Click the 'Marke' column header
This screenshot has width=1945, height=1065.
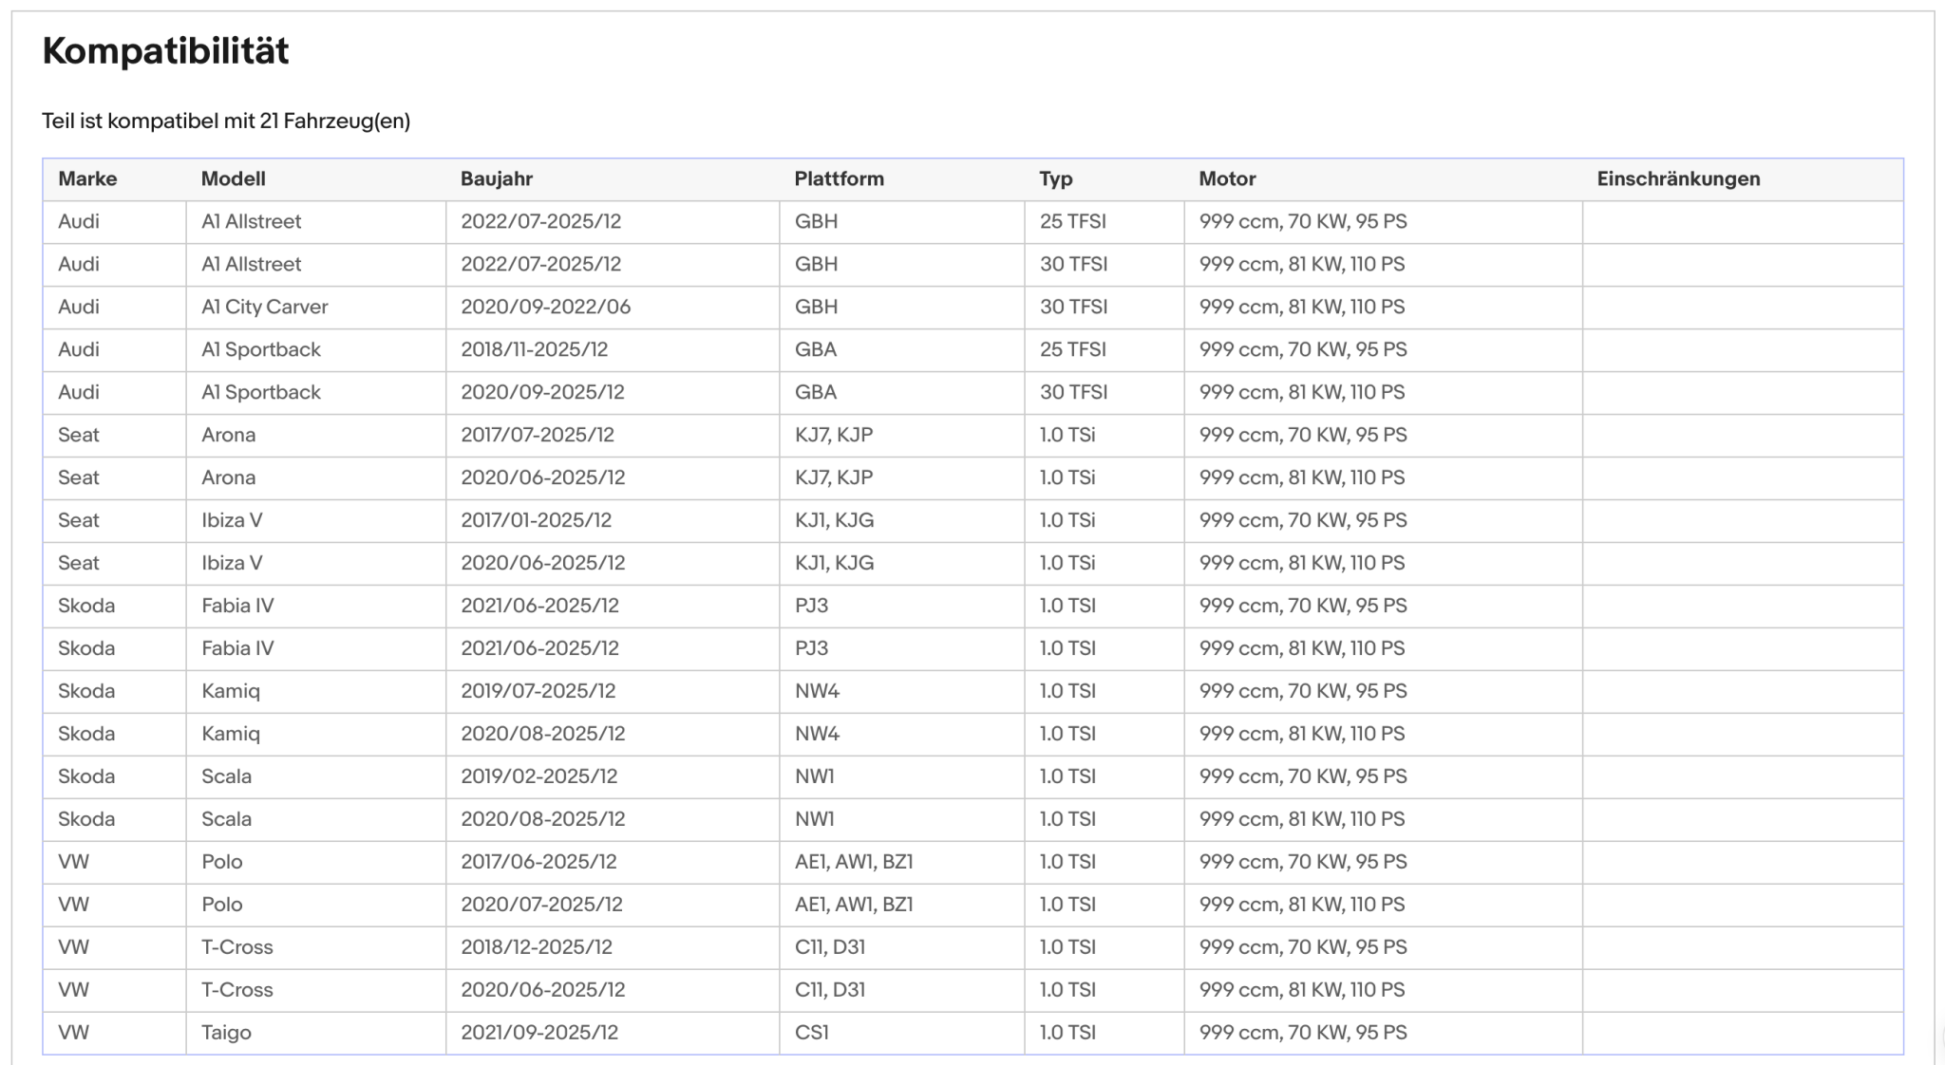(87, 178)
